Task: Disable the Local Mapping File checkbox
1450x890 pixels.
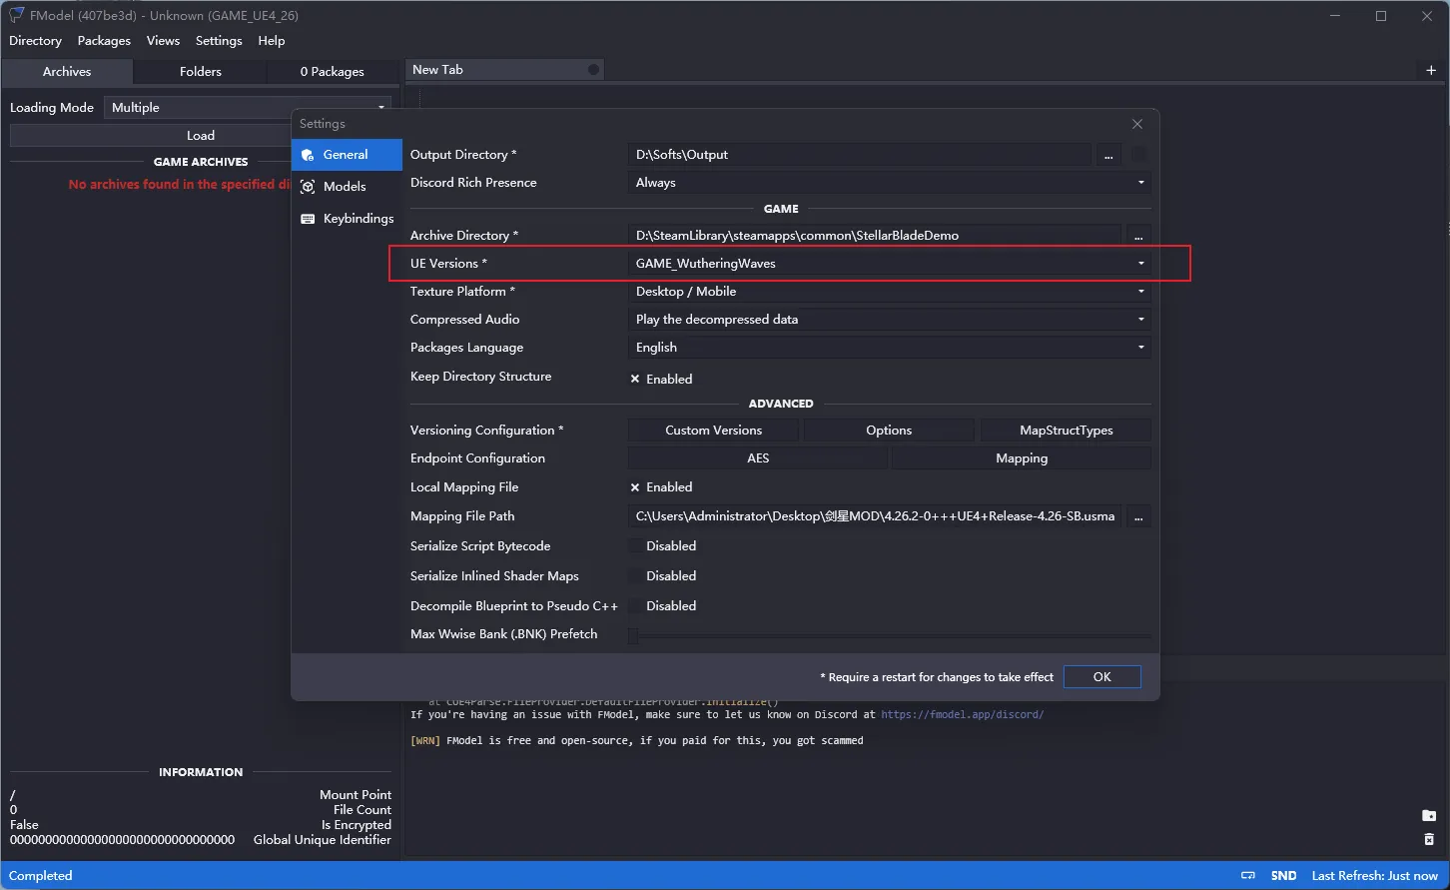Action: point(635,487)
